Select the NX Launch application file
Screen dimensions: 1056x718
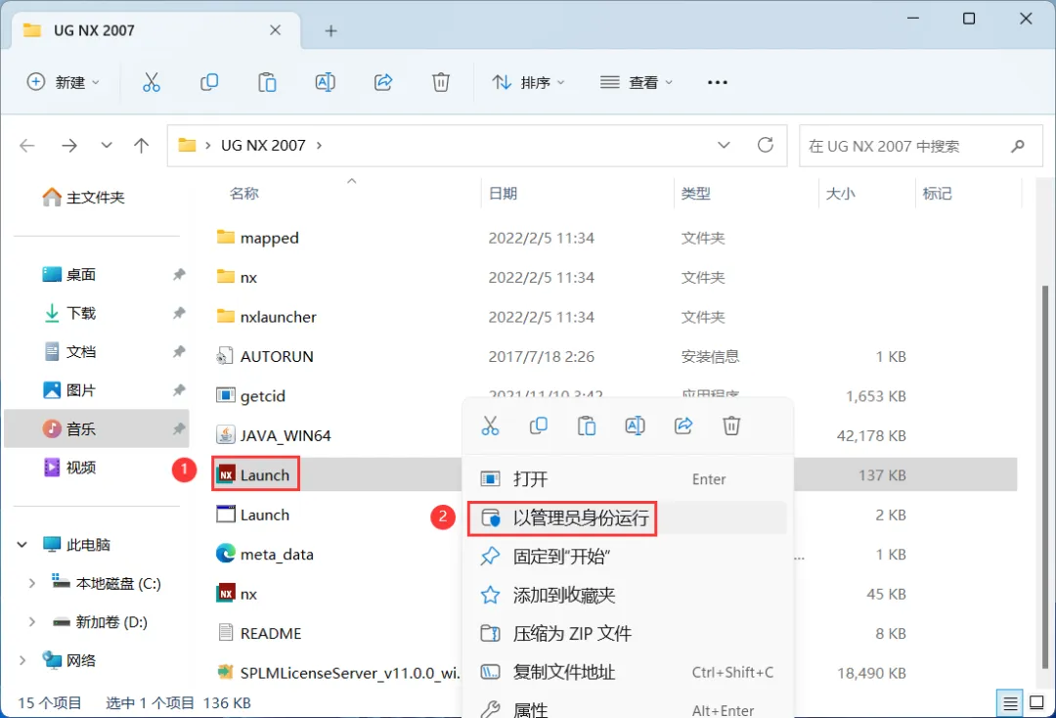(256, 474)
